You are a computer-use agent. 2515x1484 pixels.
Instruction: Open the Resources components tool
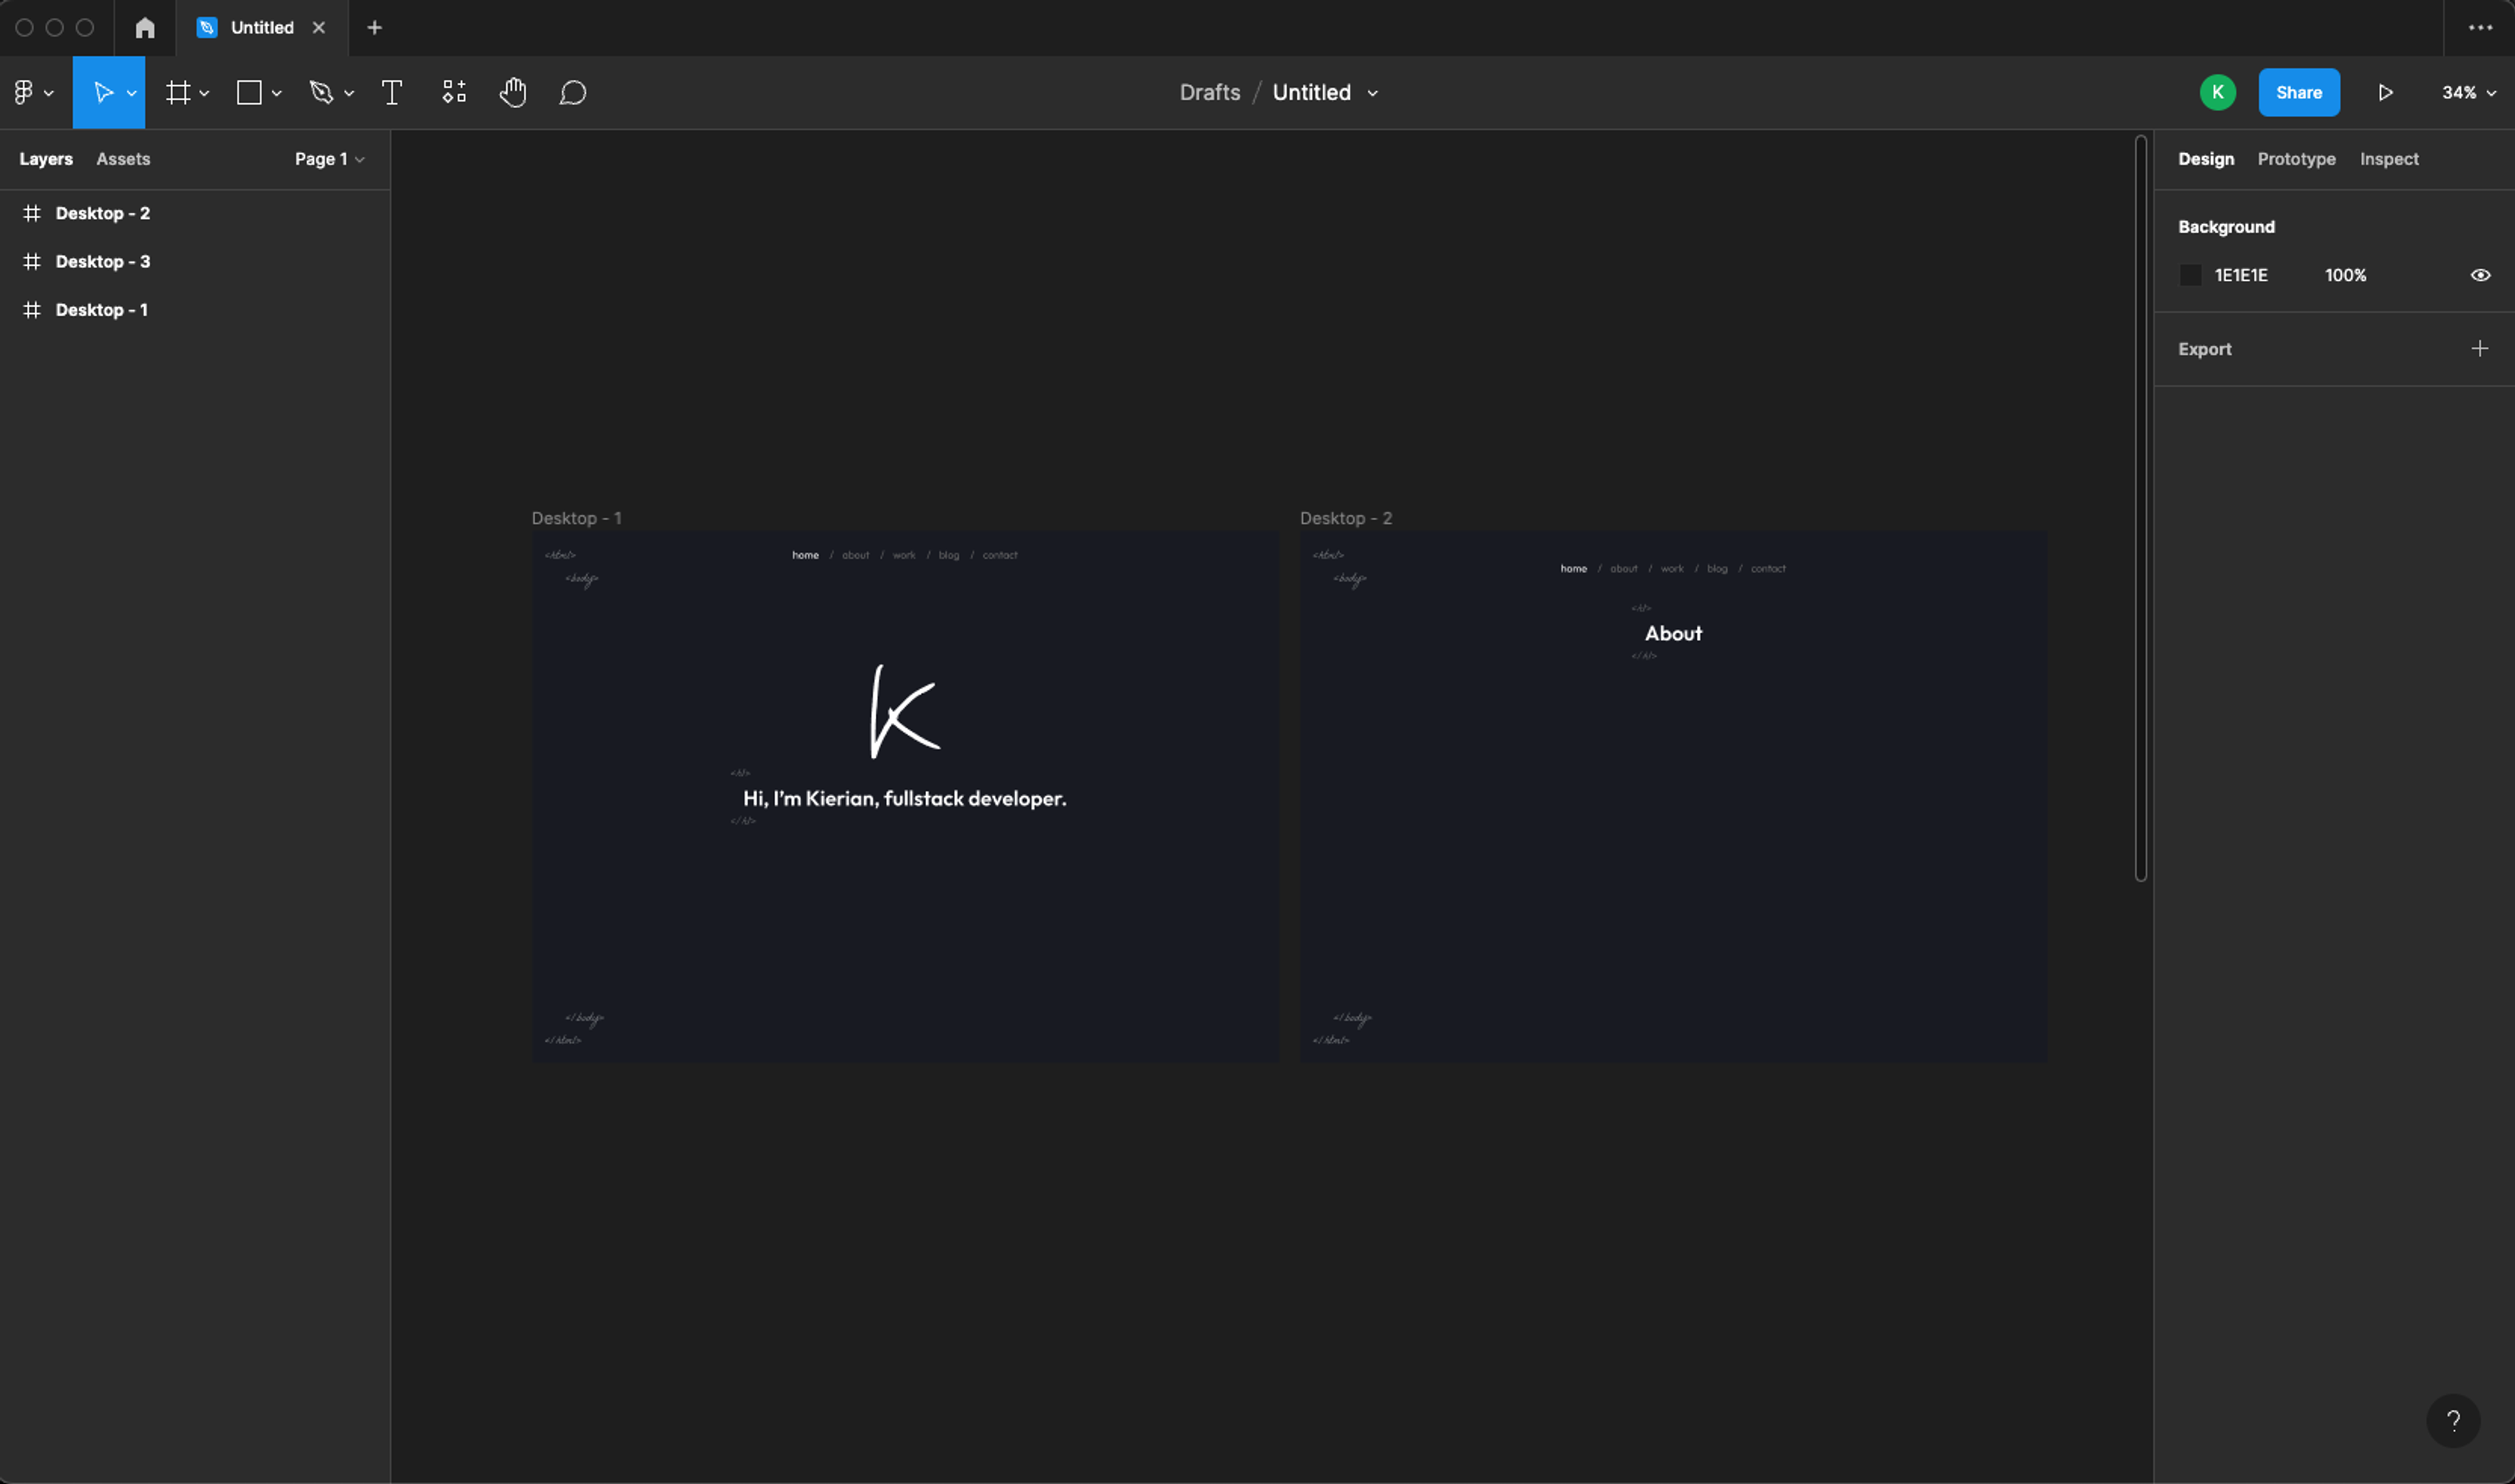(x=454, y=93)
